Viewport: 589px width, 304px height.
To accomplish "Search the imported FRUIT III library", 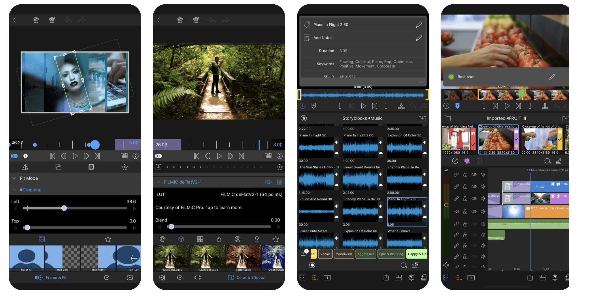I will click(548, 161).
